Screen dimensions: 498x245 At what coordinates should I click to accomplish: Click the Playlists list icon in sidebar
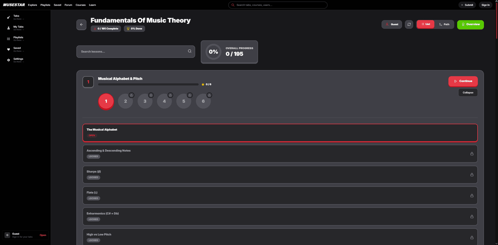pyautogui.click(x=9, y=39)
